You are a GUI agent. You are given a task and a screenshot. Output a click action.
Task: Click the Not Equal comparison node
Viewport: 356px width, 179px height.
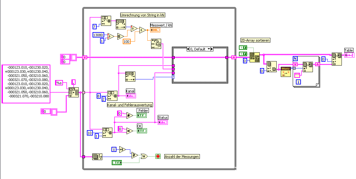click(130, 116)
